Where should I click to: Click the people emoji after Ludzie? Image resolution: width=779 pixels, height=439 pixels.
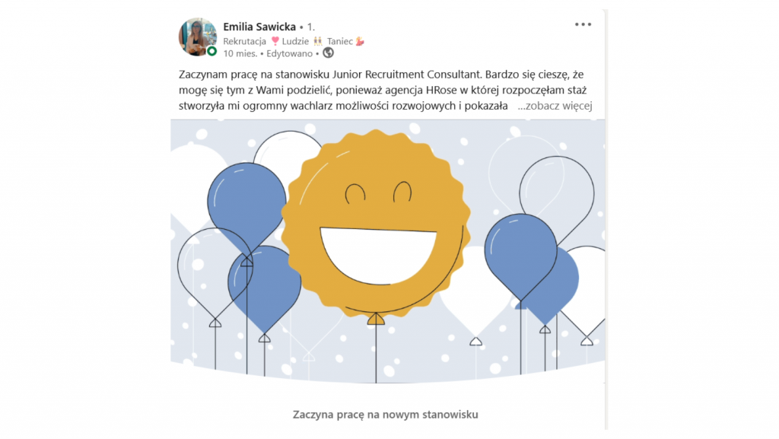317,41
